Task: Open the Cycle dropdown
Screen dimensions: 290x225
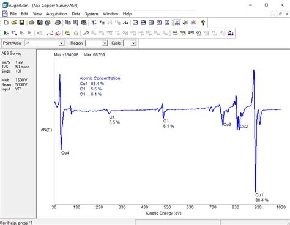Action: tap(133, 43)
